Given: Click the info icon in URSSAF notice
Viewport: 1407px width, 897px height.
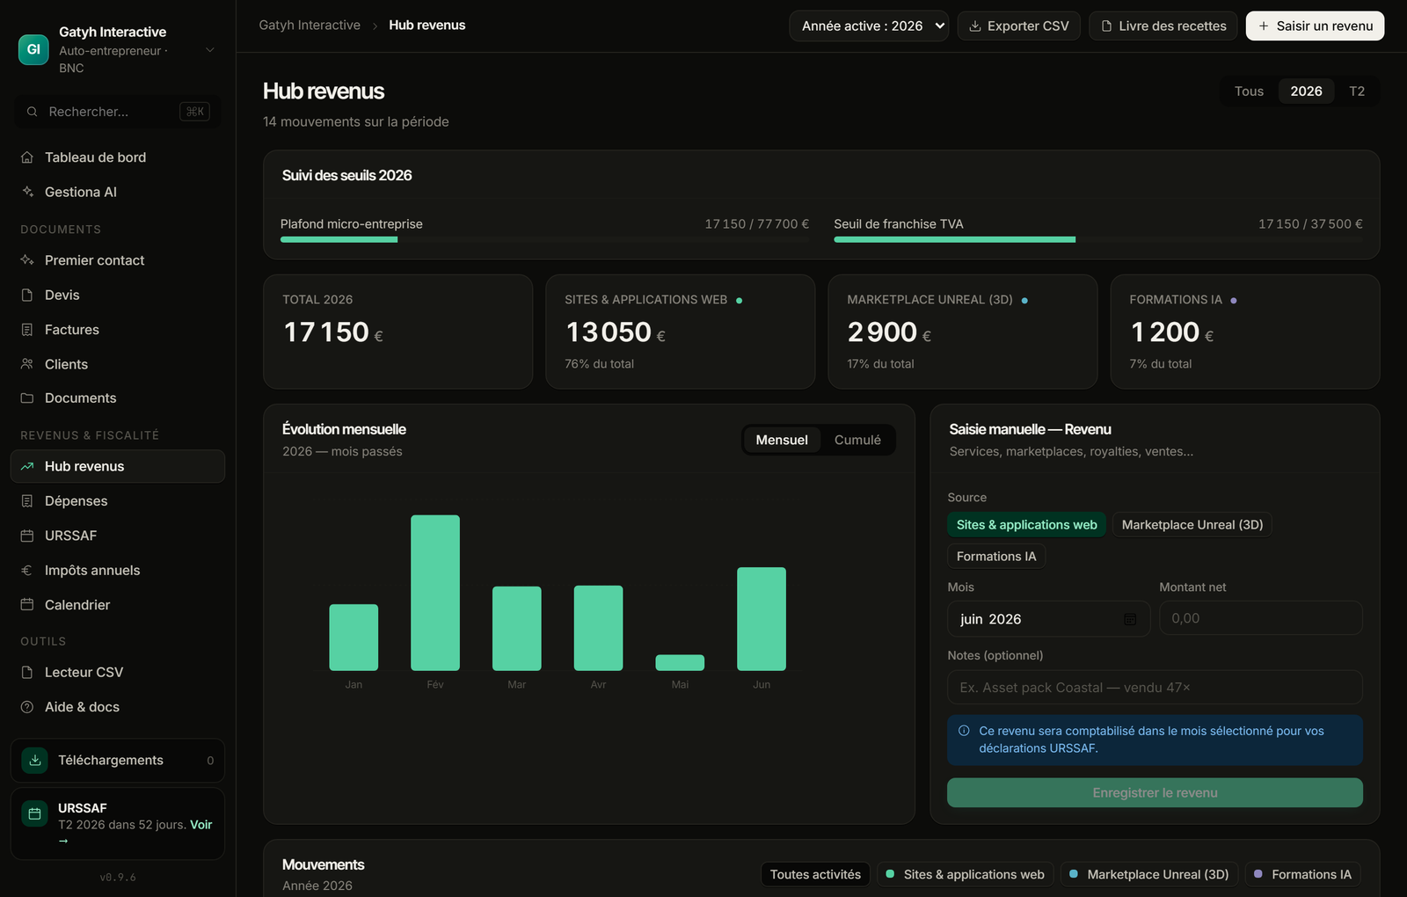Looking at the screenshot, I should 964,731.
